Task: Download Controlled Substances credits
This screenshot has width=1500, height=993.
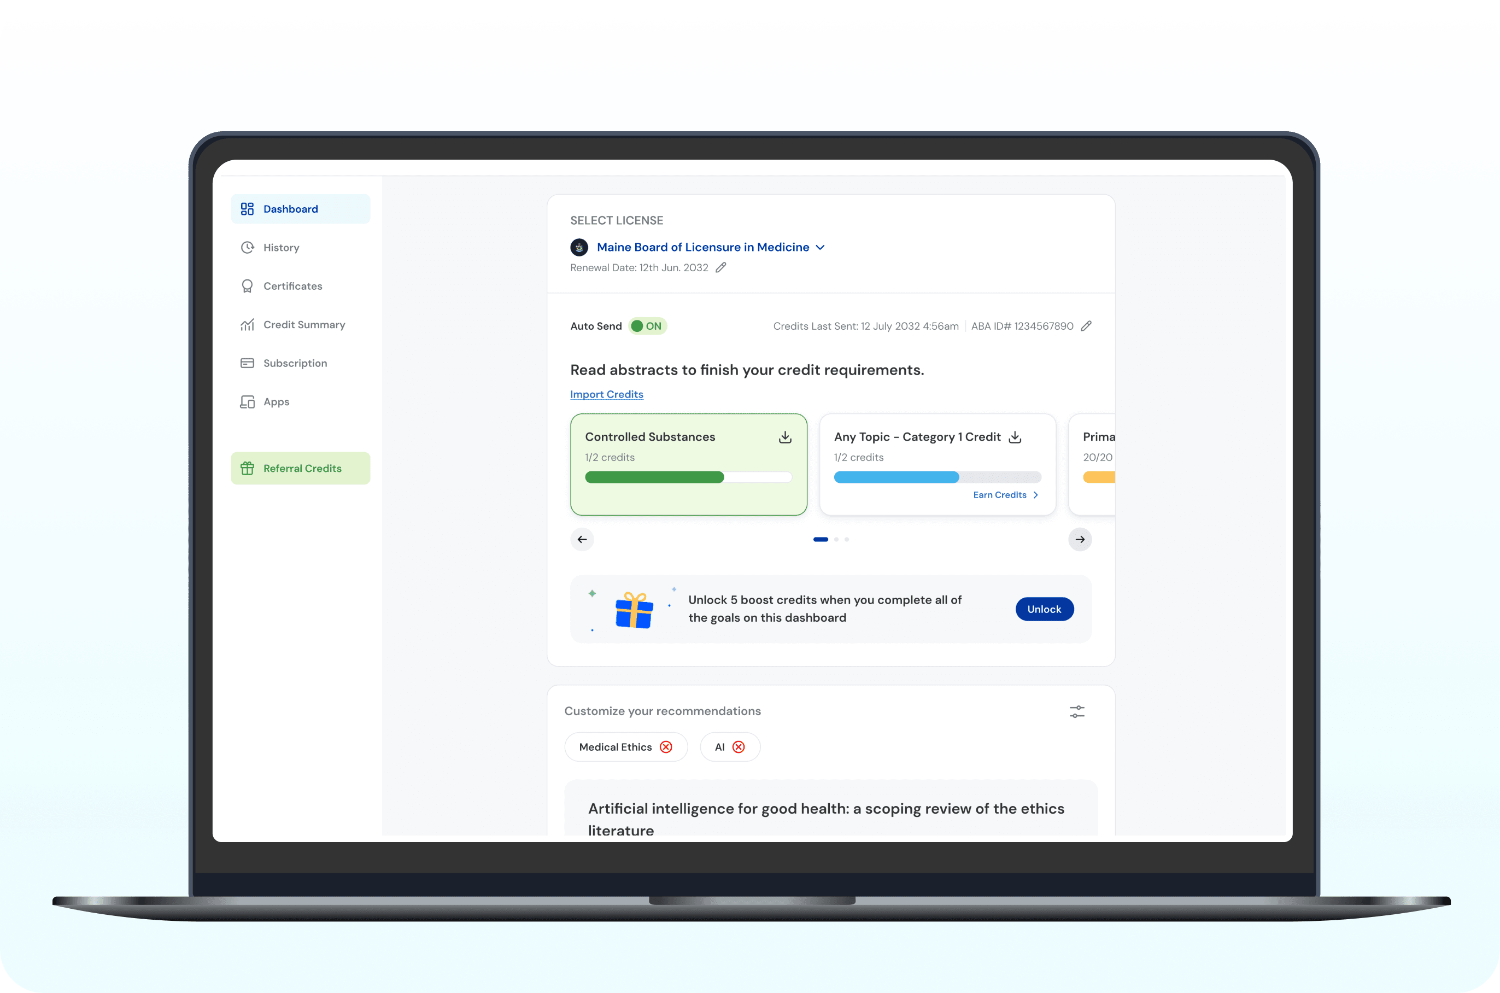Action: (x=786, y=437)
